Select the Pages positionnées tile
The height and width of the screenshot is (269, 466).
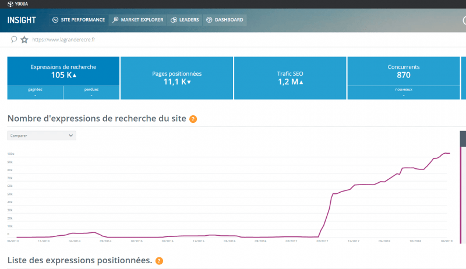pos(176,77)
